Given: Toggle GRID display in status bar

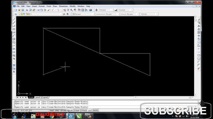Looking at the screenshot, I should click(57, 110).
